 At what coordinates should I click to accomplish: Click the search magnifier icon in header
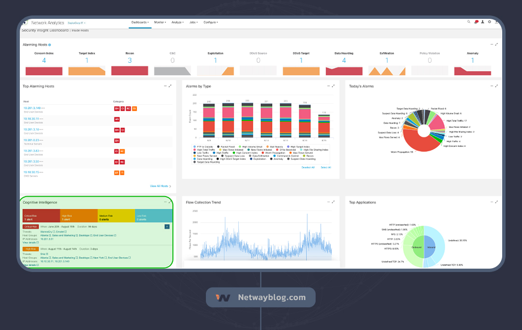[468, 22]
